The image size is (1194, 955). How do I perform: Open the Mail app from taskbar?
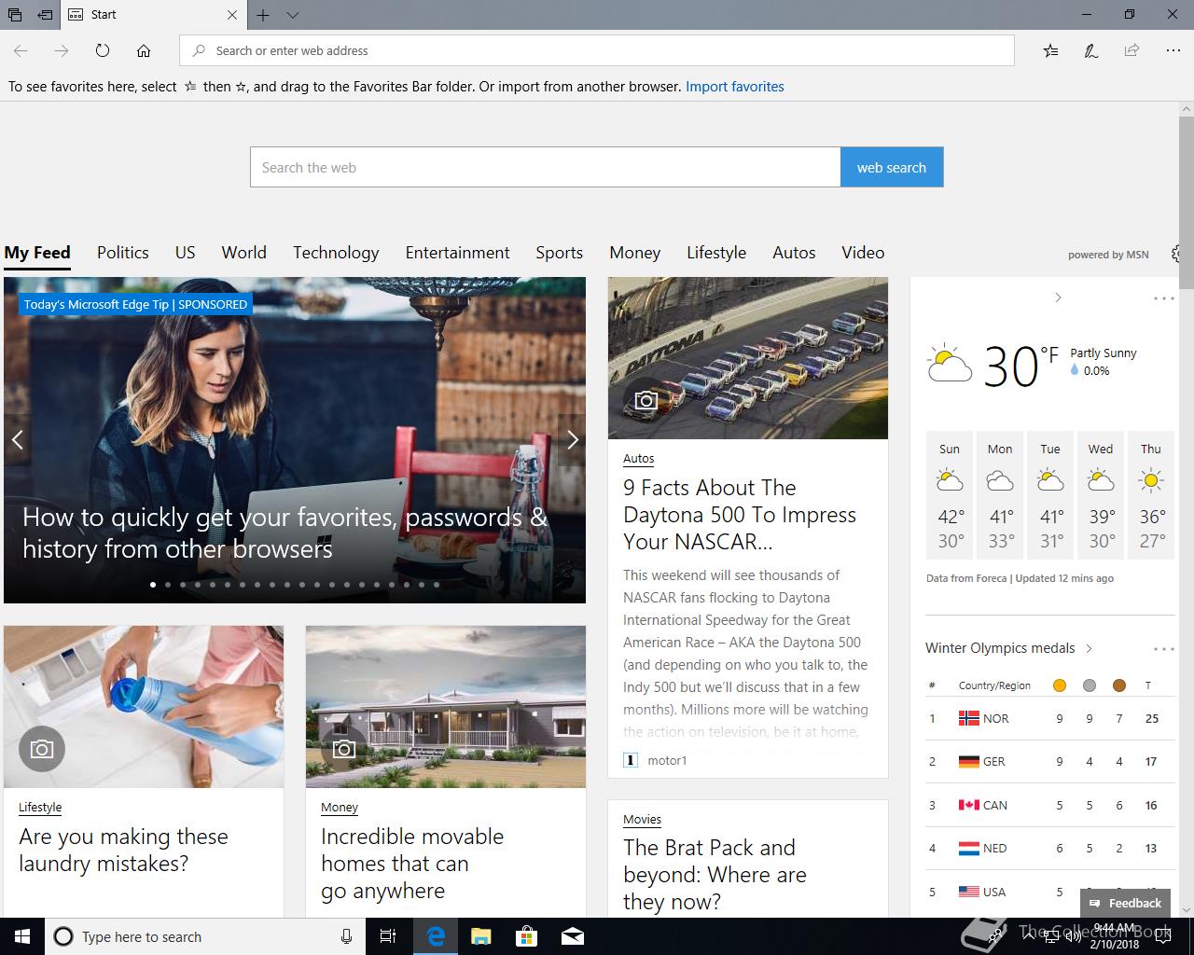pos(572,936)
